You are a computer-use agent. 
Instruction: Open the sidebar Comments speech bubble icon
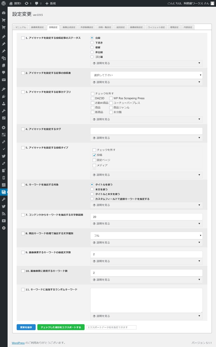[x=4, y=72]
